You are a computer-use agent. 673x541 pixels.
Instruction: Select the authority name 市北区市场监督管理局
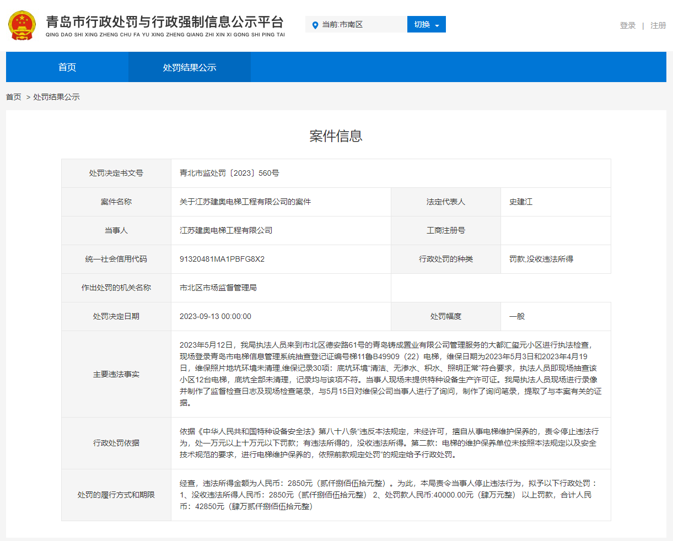(x=218, y=288)
